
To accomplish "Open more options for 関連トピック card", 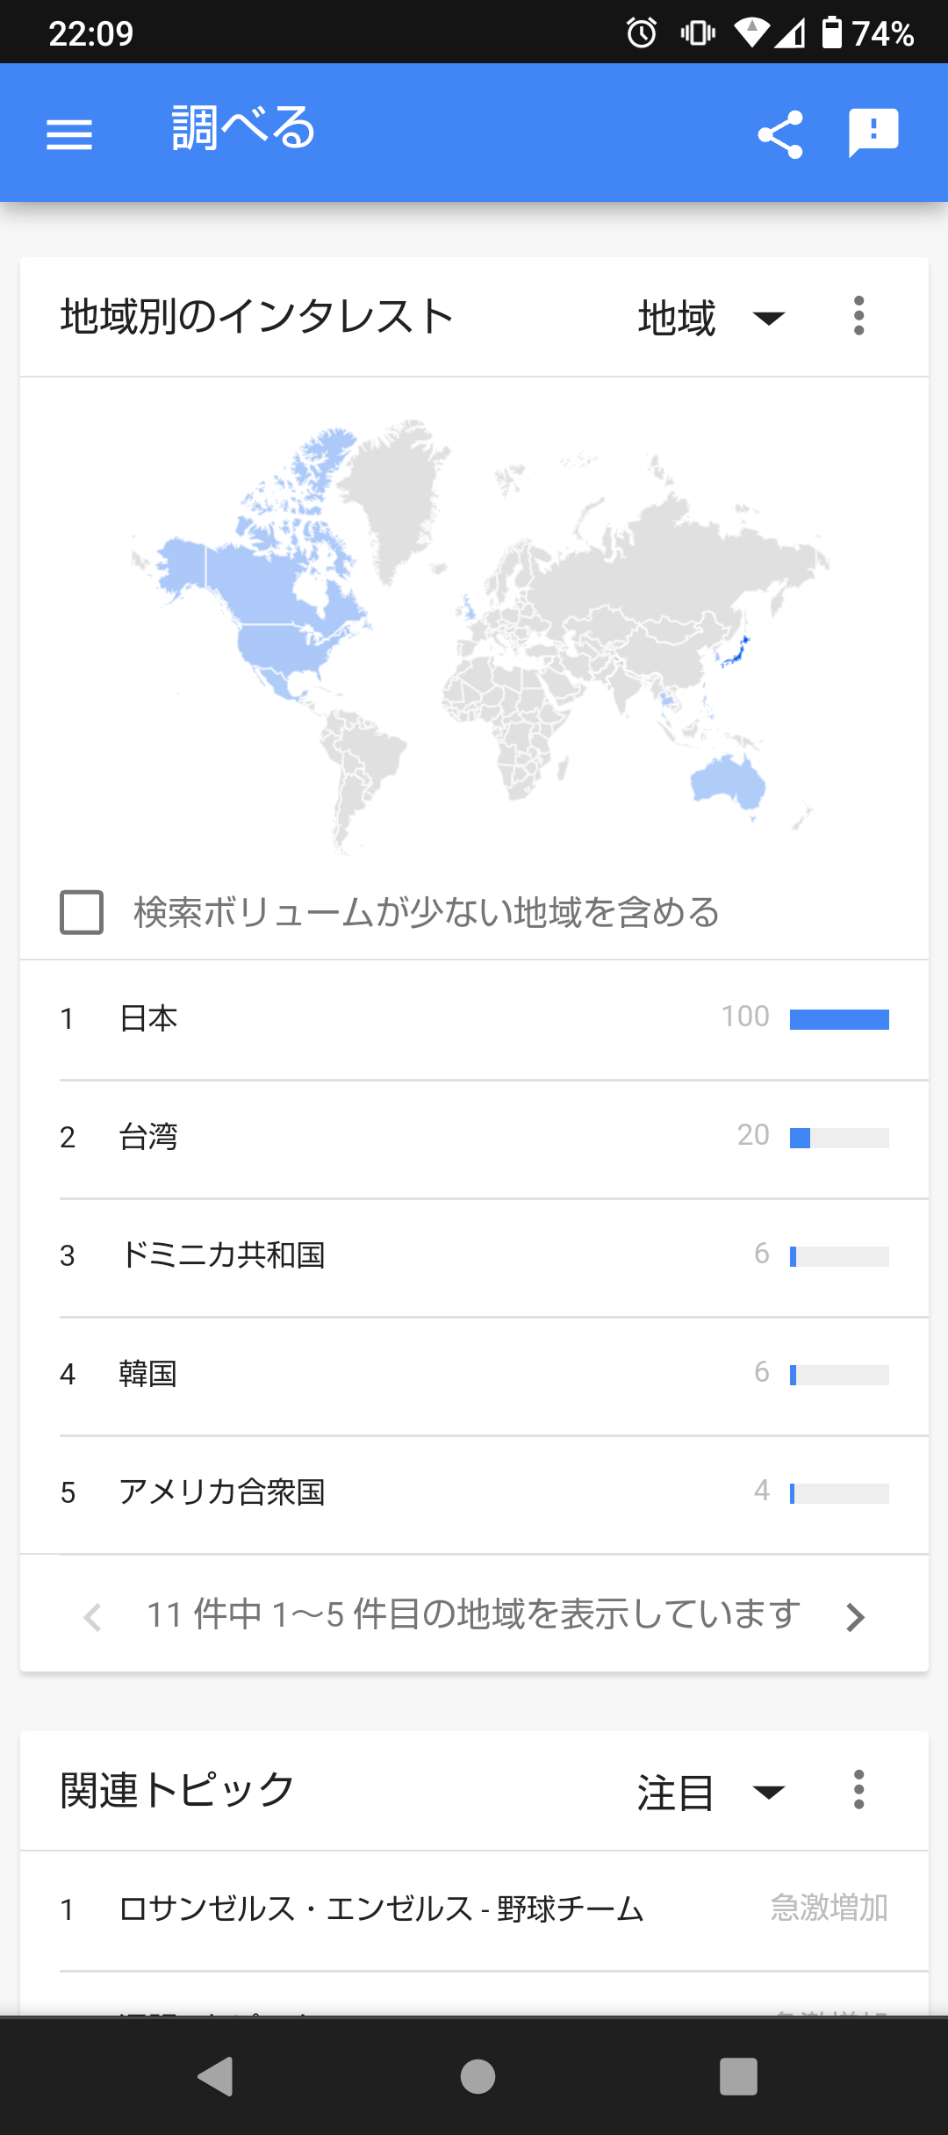I will pos(858,1790).
